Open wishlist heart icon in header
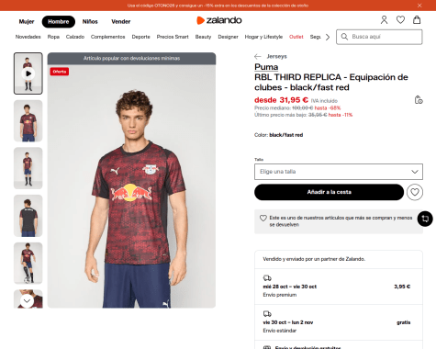Image resolution: width=436 pixels, height=349 pixels. click(x=400, y=20)
